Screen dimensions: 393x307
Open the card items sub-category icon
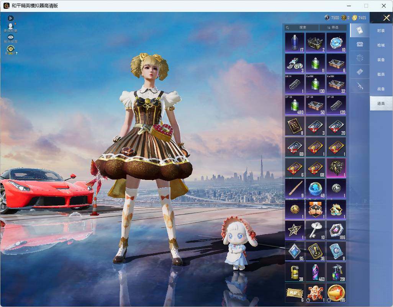tap(360, 30)
